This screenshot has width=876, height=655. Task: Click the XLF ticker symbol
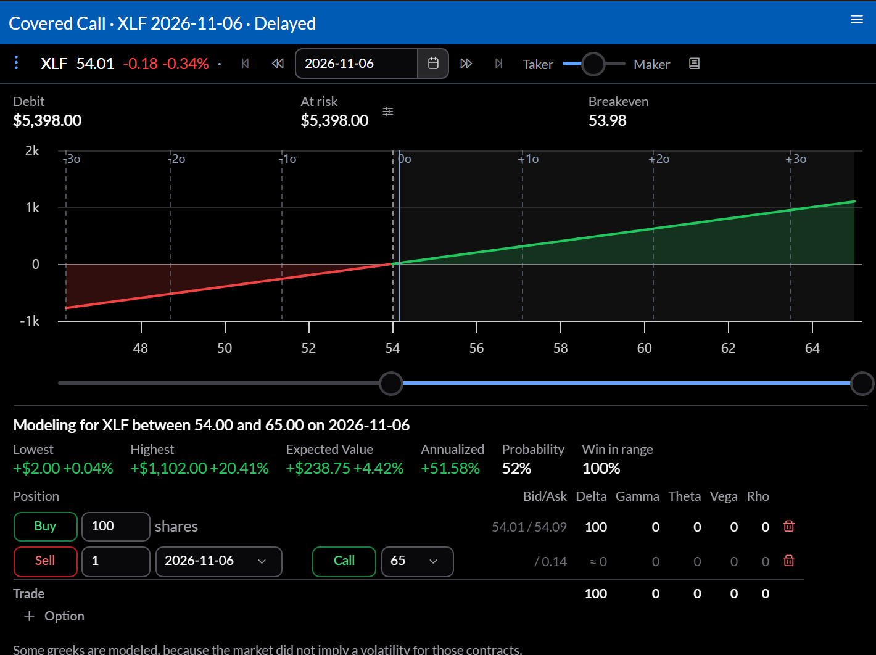coord(54,64)
